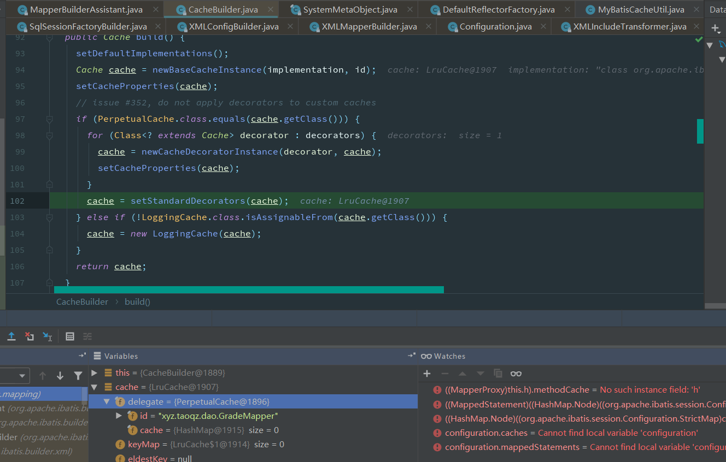Select the keyMap LruCache$1 variable row
The height and width of the screenshot is (462, 726).
click(x=253, y=444)
